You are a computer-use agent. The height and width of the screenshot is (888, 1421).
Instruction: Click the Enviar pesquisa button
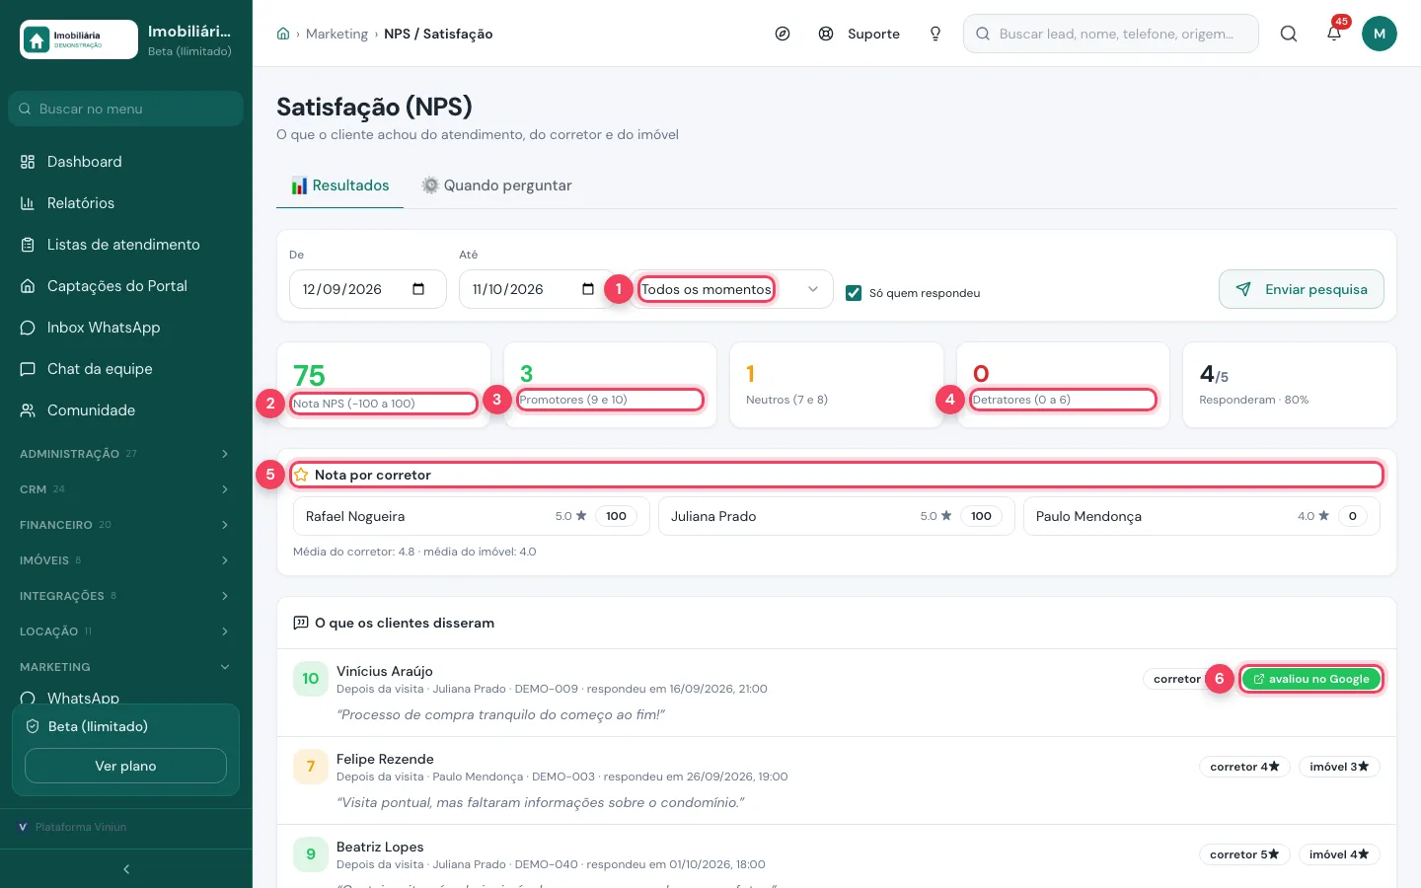point(1302,289)
